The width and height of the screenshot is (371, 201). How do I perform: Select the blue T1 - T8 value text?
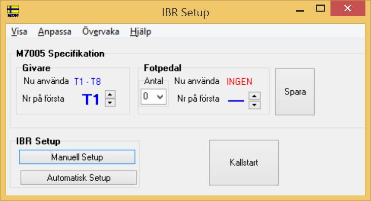88,82
